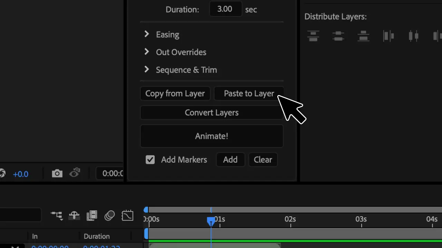Toggle the distribute top edges option

[x=313, y=36]
